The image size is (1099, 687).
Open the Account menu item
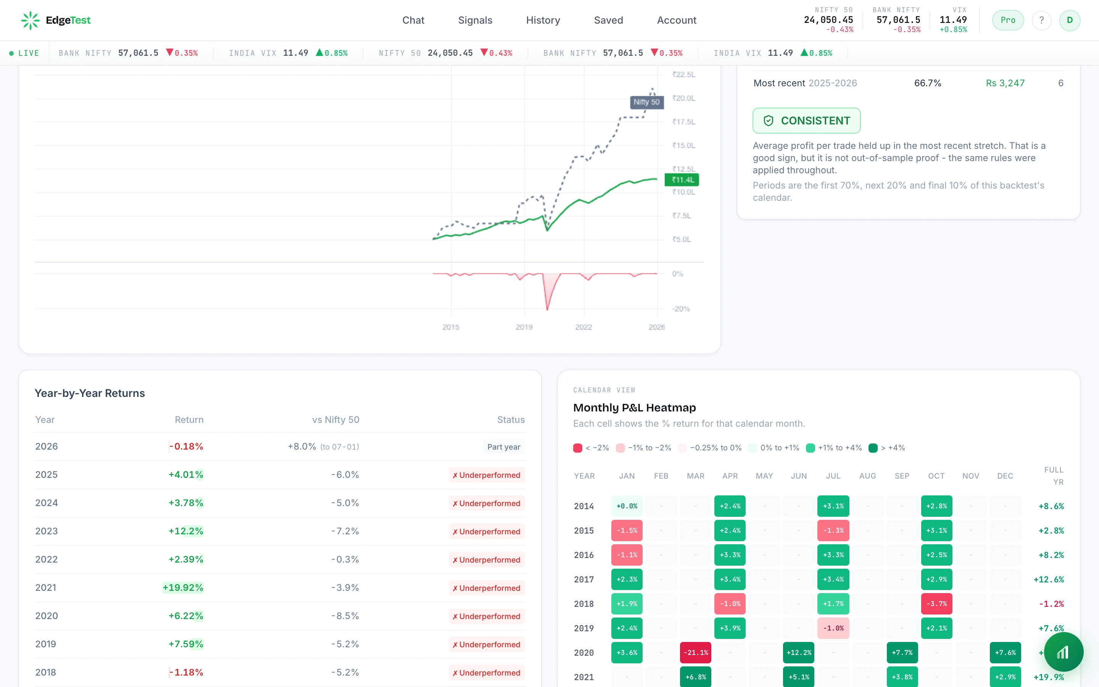tap(676, 20)
